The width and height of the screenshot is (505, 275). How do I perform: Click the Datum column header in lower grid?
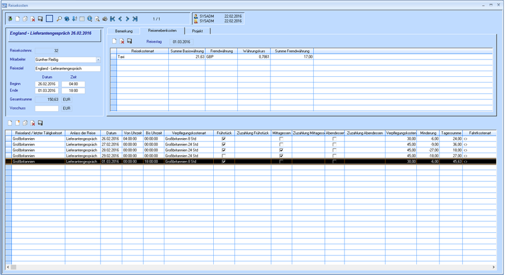[x=112, y=133]
